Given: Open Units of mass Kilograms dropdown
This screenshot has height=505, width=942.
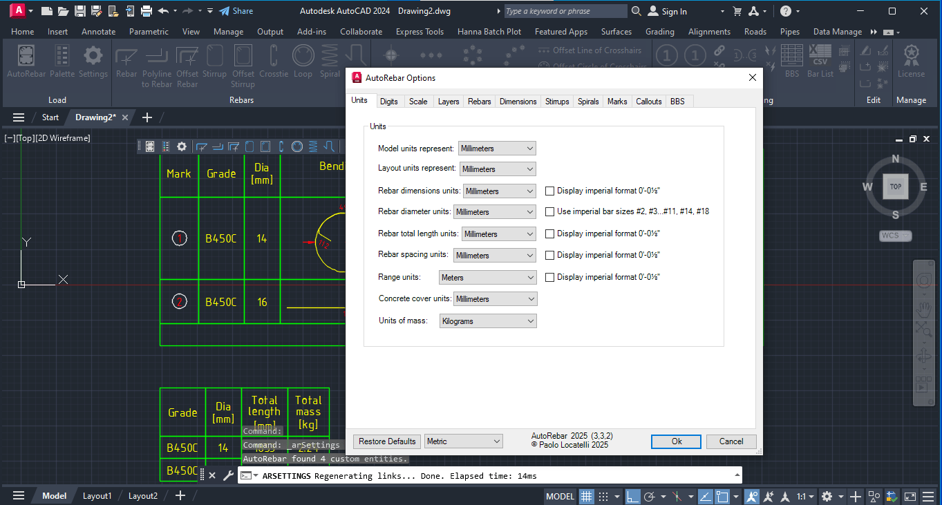Looking at the screenshot, I should (x=488, y=321).
